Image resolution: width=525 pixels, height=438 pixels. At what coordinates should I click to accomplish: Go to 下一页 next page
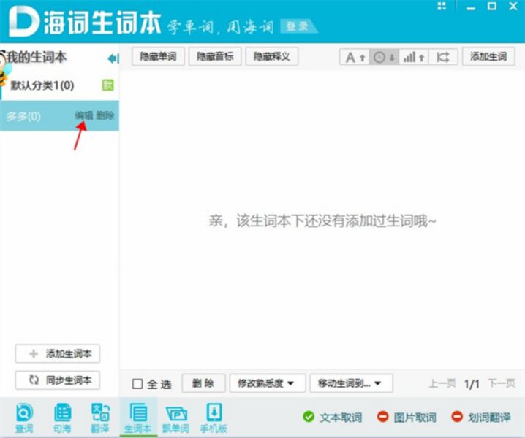tap(502, 383)
